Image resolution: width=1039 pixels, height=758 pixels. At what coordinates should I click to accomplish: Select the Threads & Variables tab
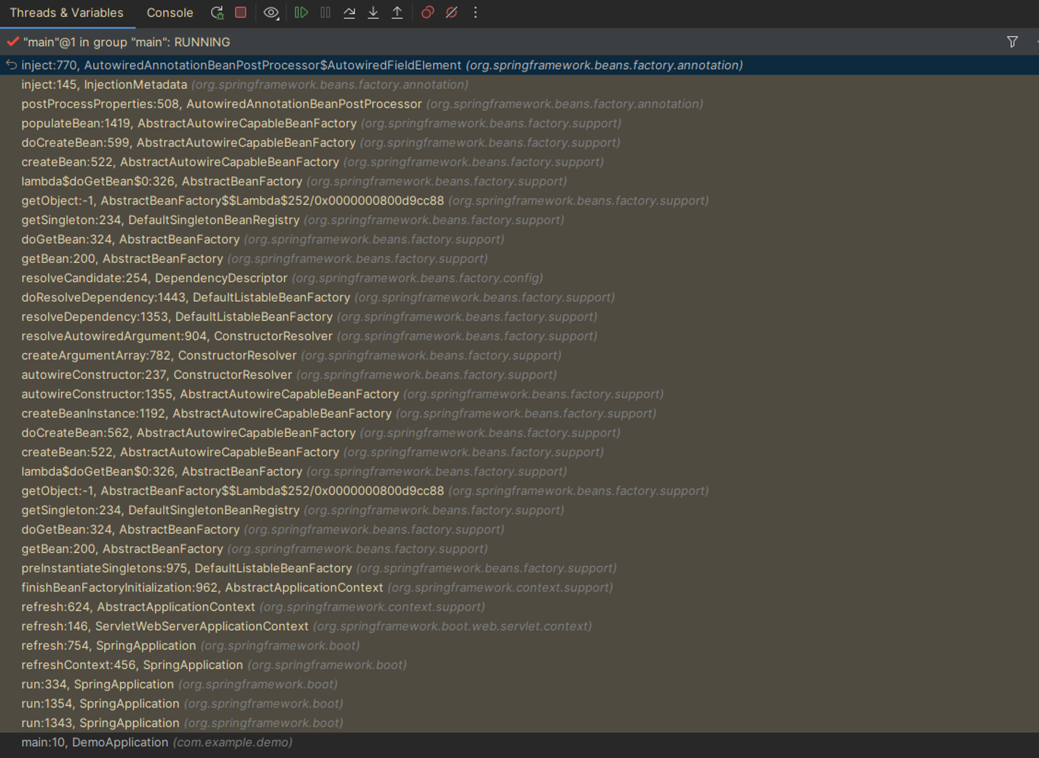pos(66,13)
